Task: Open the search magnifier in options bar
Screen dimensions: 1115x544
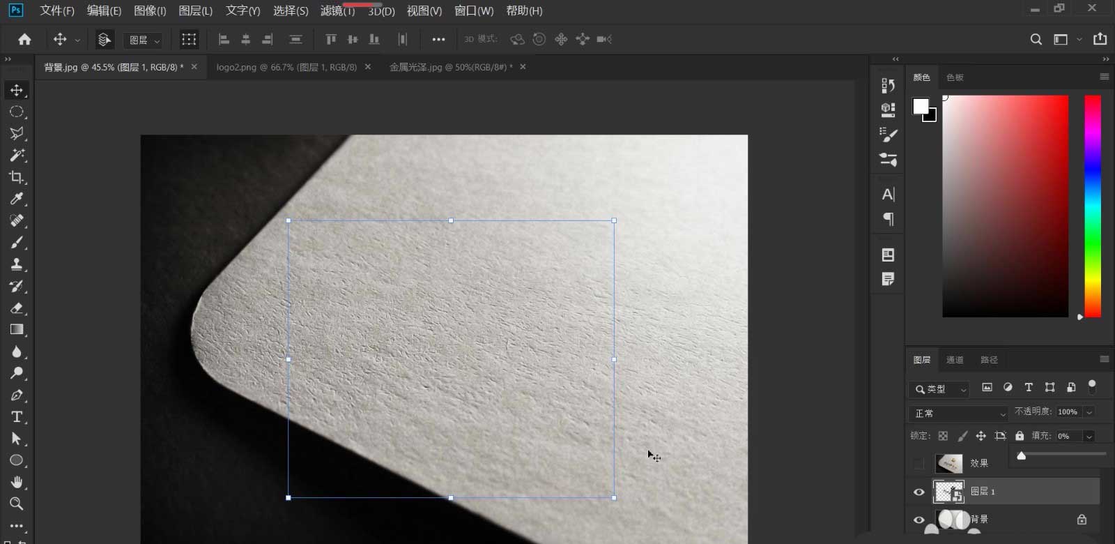Action: (1036, 40)
